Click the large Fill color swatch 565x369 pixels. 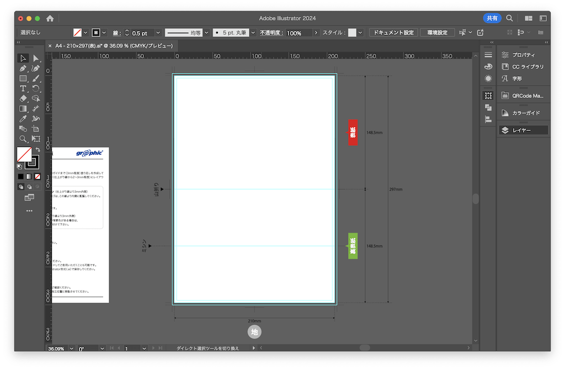(x=24, y=155)
